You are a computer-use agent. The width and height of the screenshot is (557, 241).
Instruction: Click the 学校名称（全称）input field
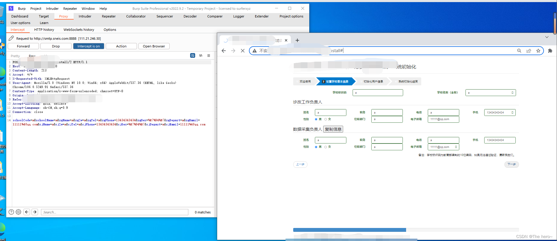click(x=490, y=93)
